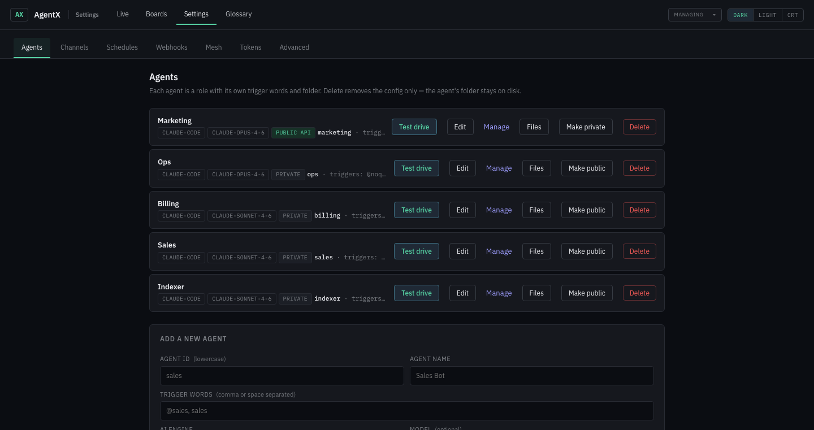
Task: Make the Sales agent public
Action: [587, 251]
